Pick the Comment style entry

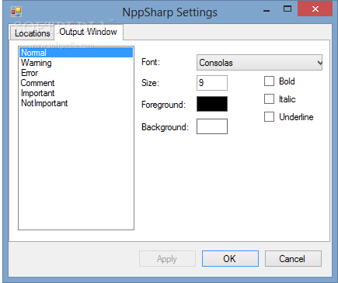coord(76,83)
